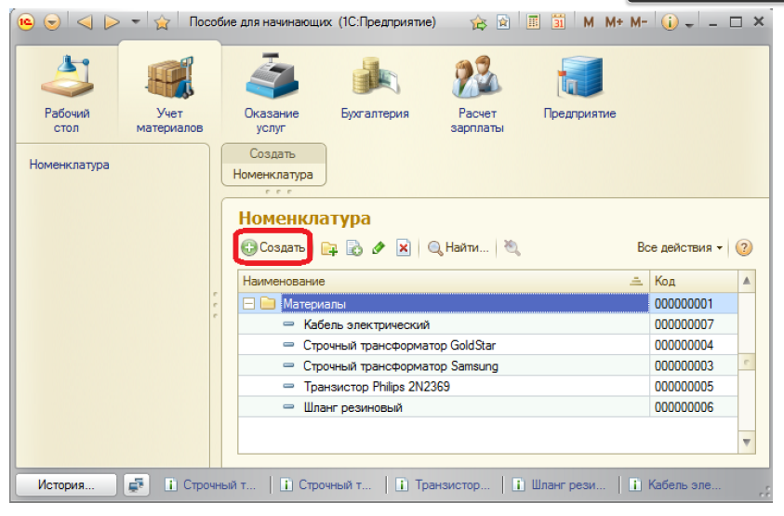The width and height of the screenshot is (784, 516).
Task: Open dropdown next to info icon
Action: pos(689,24)
